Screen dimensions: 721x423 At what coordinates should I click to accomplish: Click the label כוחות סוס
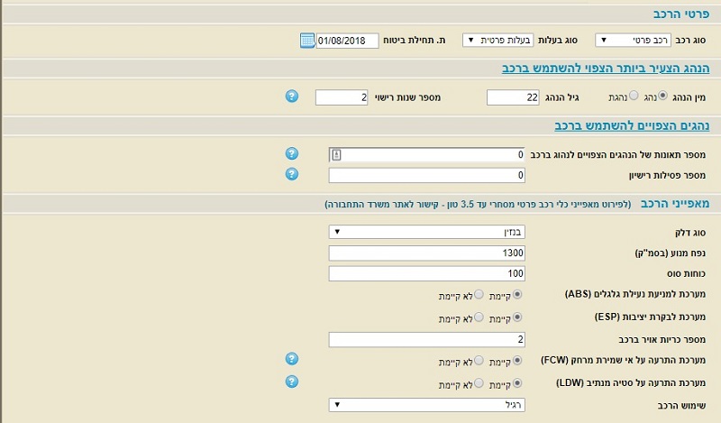[686, 273]
